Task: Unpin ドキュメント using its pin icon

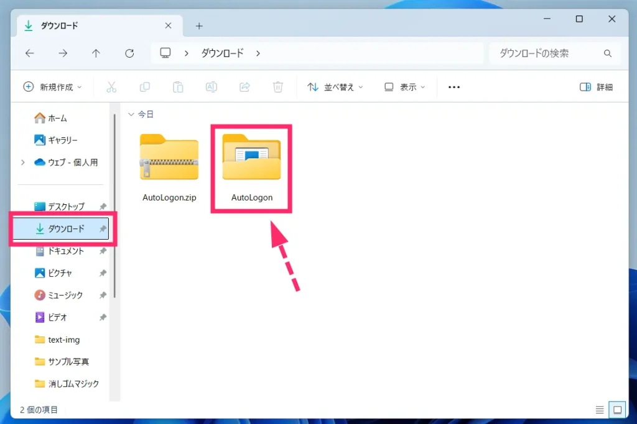Action: [x=103, y=251]
